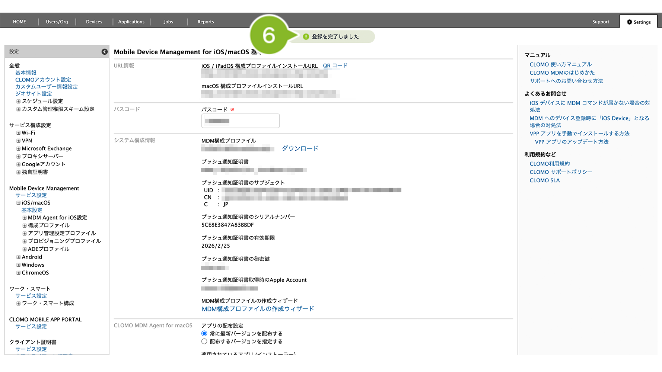Open the Devices menu tab
662x372 pixels.
(x=94, y=22)
